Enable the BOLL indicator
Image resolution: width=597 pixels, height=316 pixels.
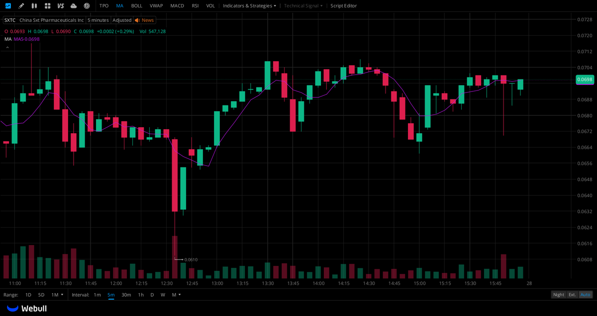tap(137, 6)
